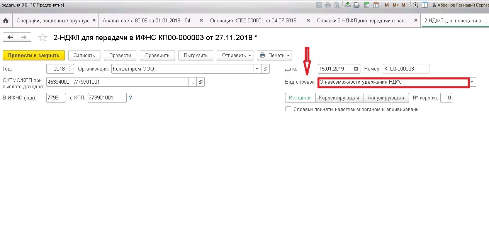Close the 'Справки 2-НДФЛ для передачи' tab
The width and height of the screenshot is (489, 234).
pos(416,20)
